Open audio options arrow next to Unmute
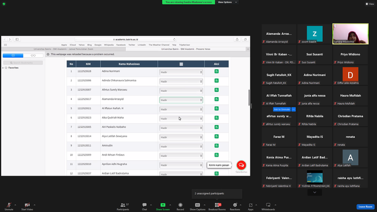This screenshot has width=377, height=212. coord(15,205)
